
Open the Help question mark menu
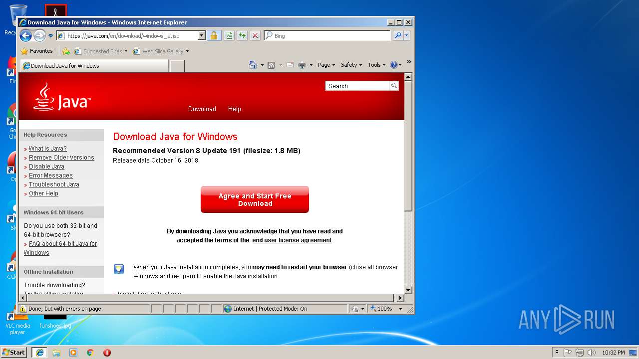(x=395, y=65)
